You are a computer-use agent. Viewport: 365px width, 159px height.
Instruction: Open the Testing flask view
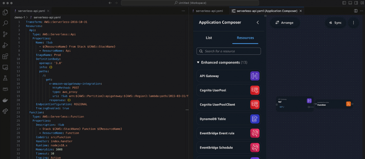(x=5, y=78)
